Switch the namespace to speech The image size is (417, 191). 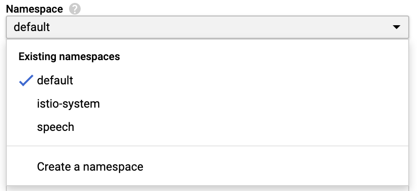pos(208,127)
